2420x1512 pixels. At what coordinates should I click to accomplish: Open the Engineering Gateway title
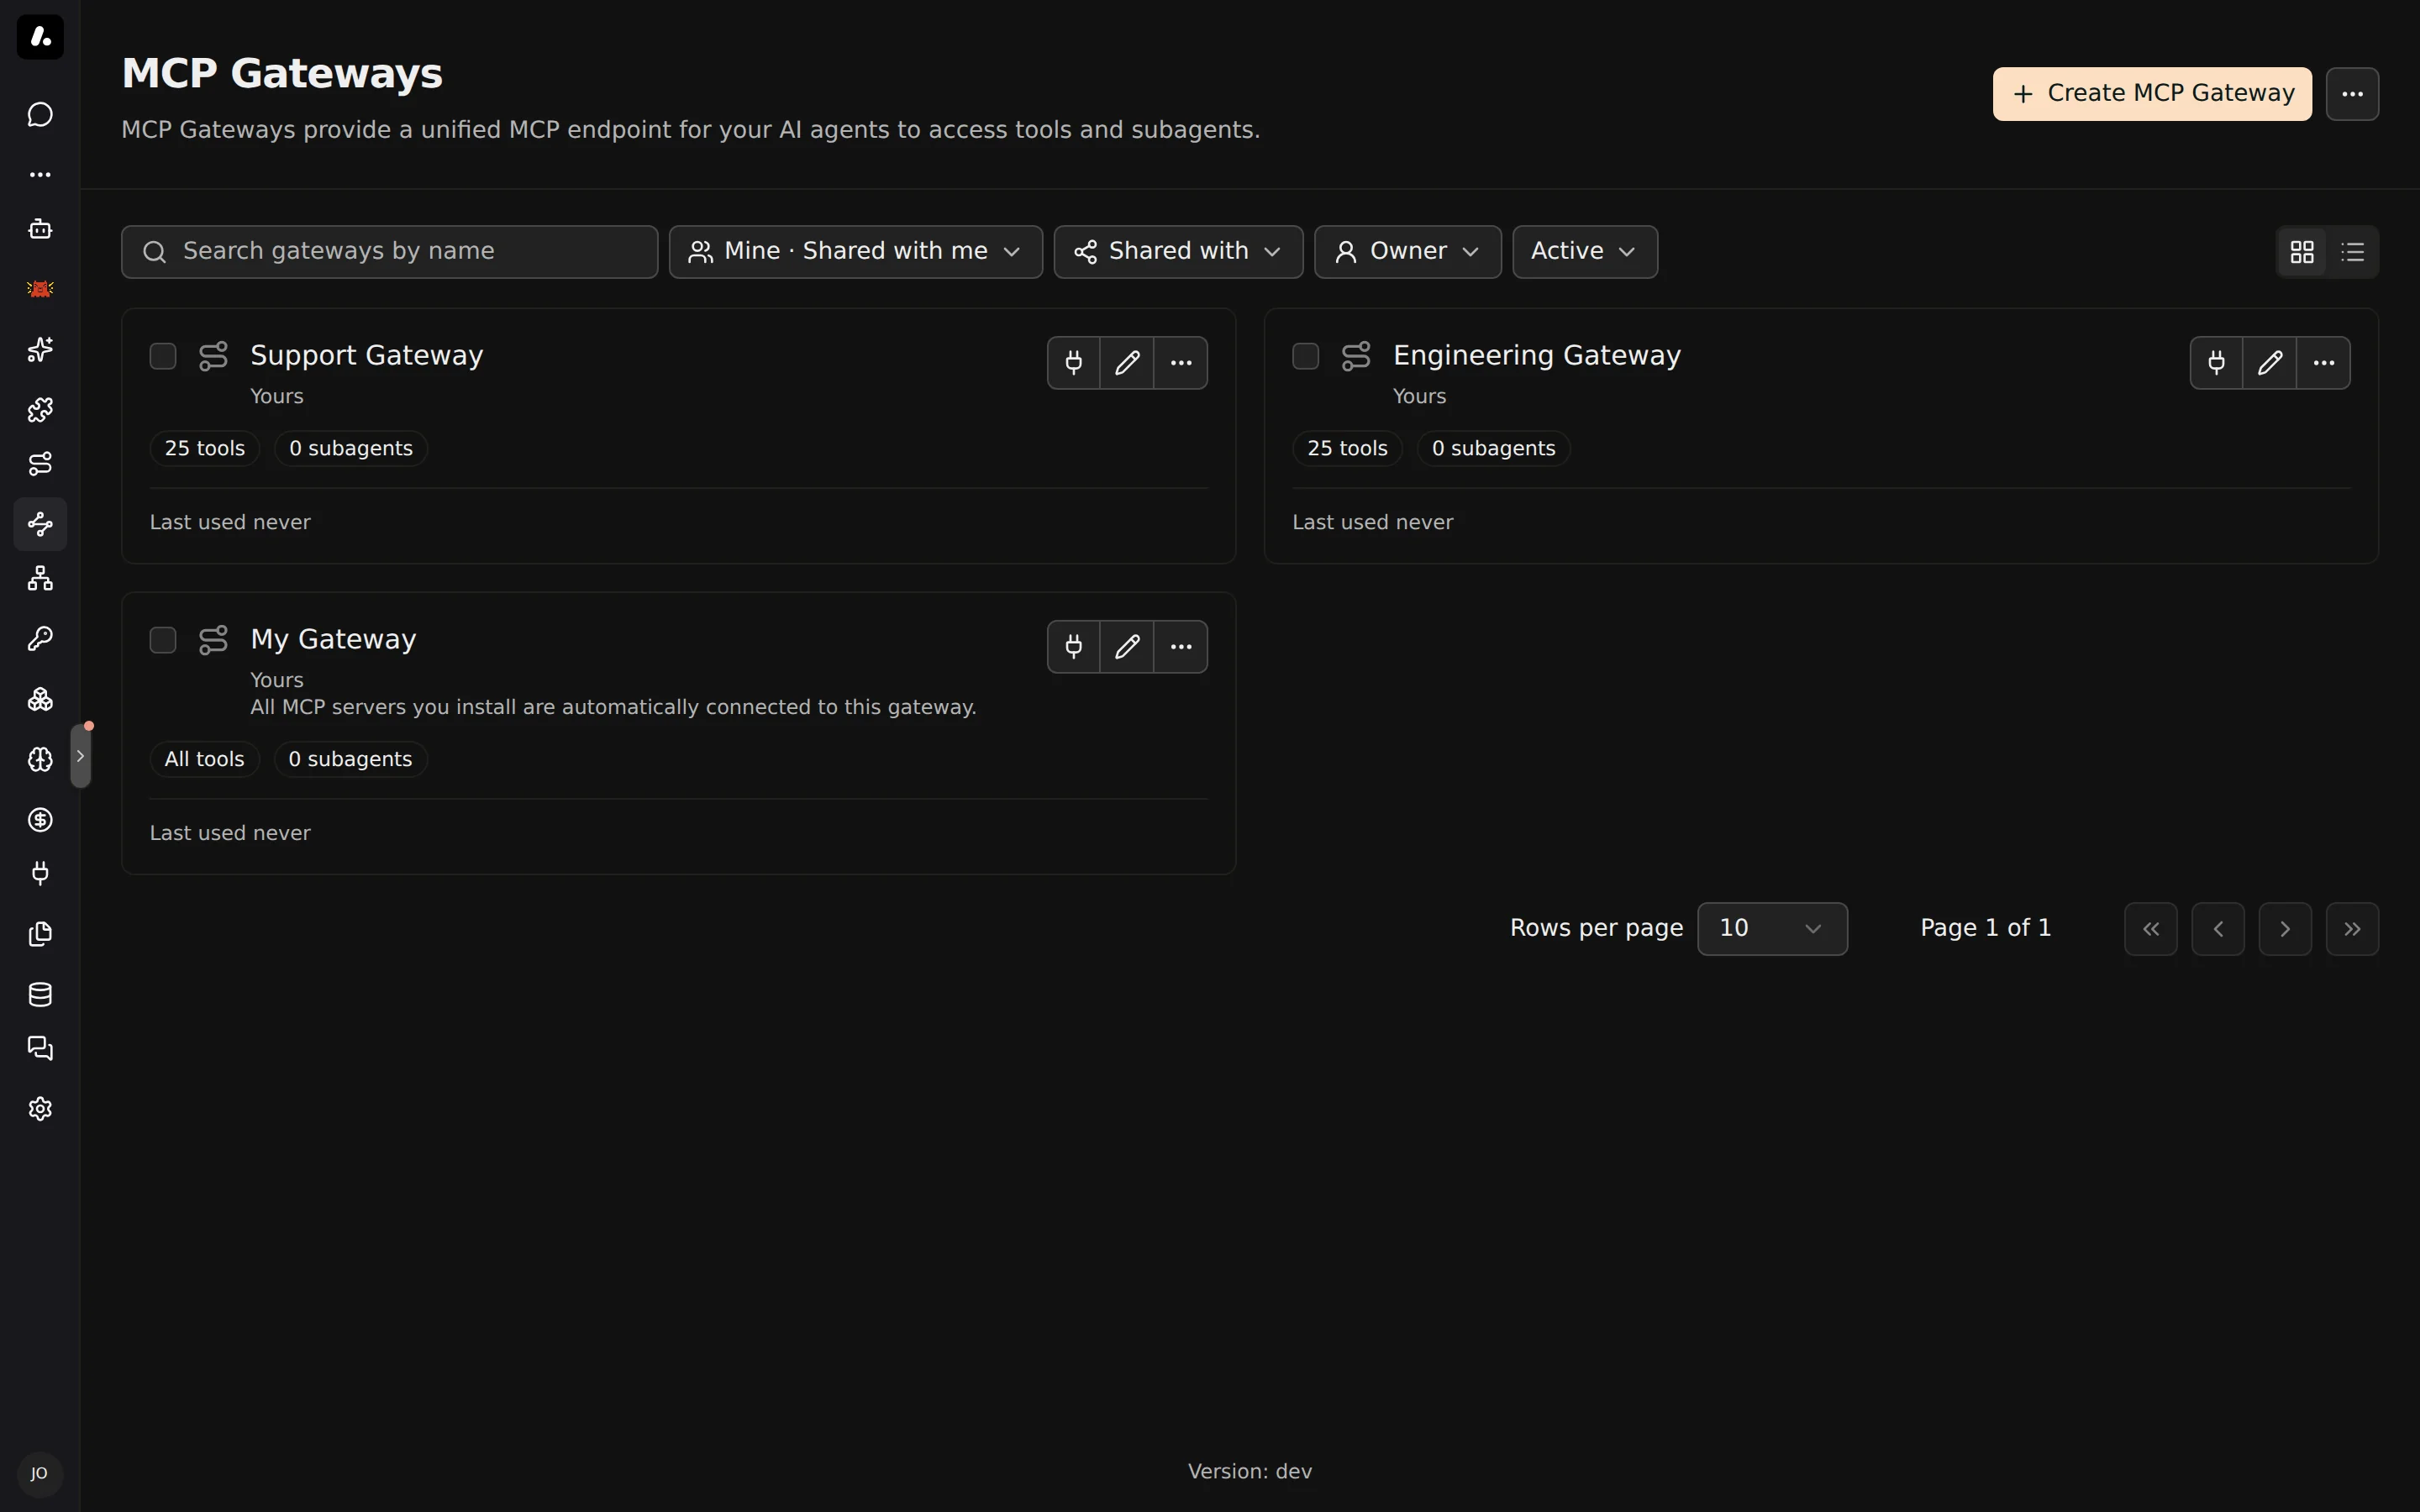point(1536,355)
